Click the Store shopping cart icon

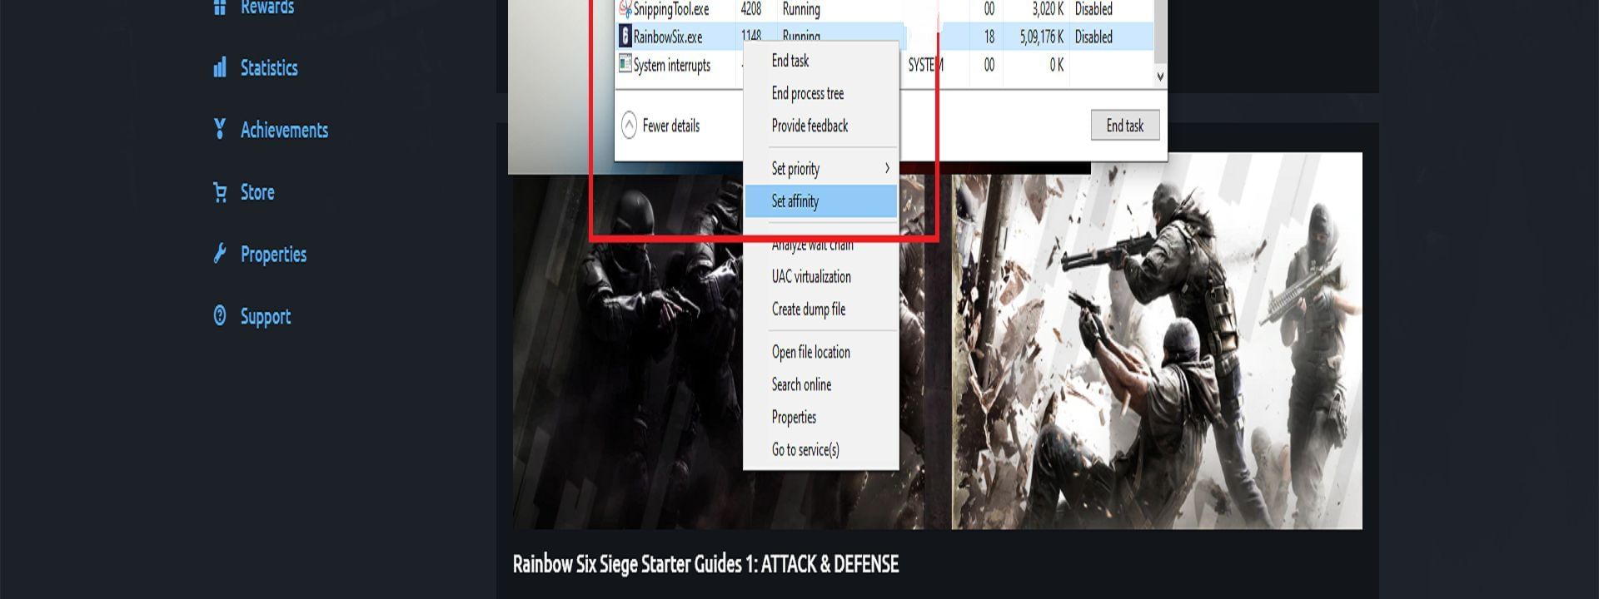point(220,192)
